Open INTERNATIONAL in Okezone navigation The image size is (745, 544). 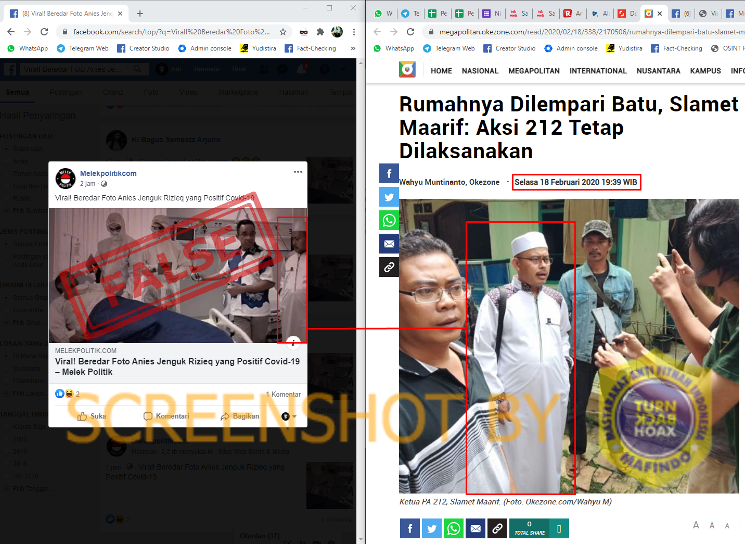click(x=598, y=71)
